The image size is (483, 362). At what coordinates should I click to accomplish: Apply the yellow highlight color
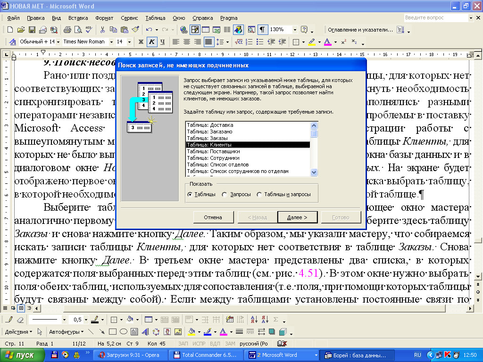(312, 41)
